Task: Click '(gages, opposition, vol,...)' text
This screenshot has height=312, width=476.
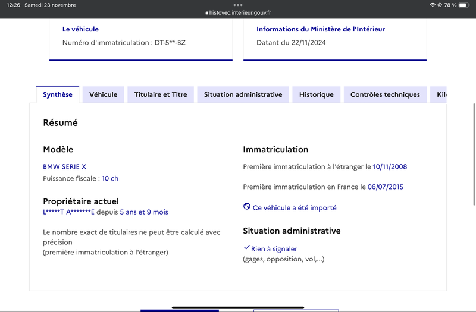Action: [284, 259]
